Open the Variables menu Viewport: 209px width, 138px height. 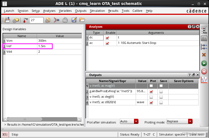(x=65, y=11)
